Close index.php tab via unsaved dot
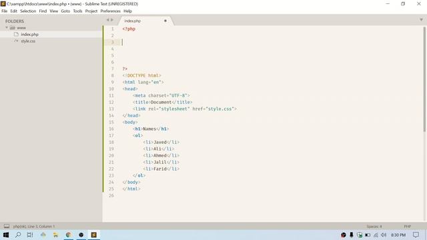 pyautogui.click(x=165, y=21)
